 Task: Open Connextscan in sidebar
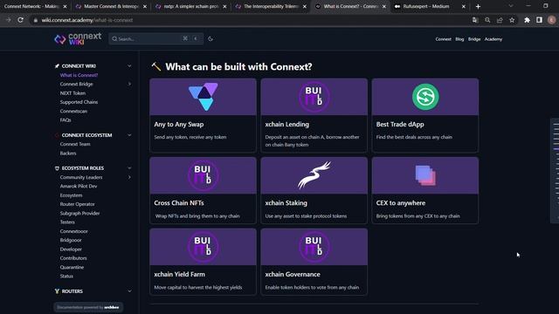click(x=73, y=111)
